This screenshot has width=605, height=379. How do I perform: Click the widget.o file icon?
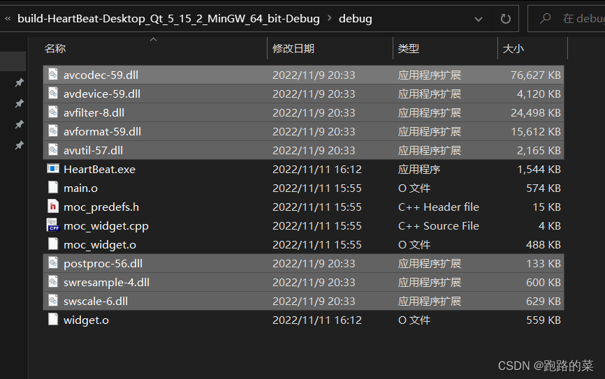[x=53, y=319]
